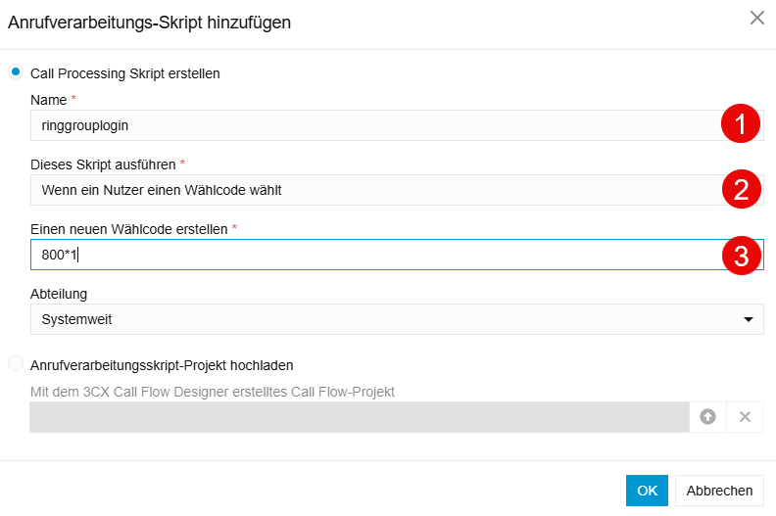Close the Anrufverarbeitungs-Skript dialog with the X icon

[x=756, y=18]
